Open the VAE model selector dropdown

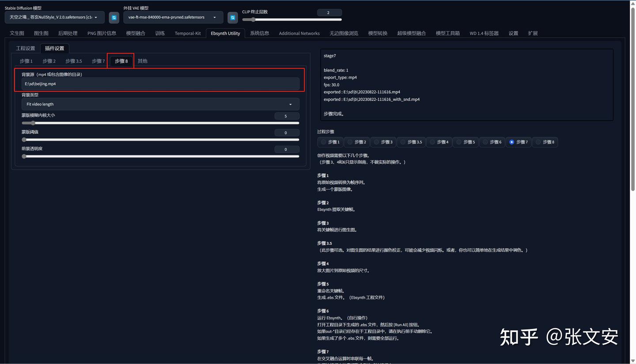point(172,17)
